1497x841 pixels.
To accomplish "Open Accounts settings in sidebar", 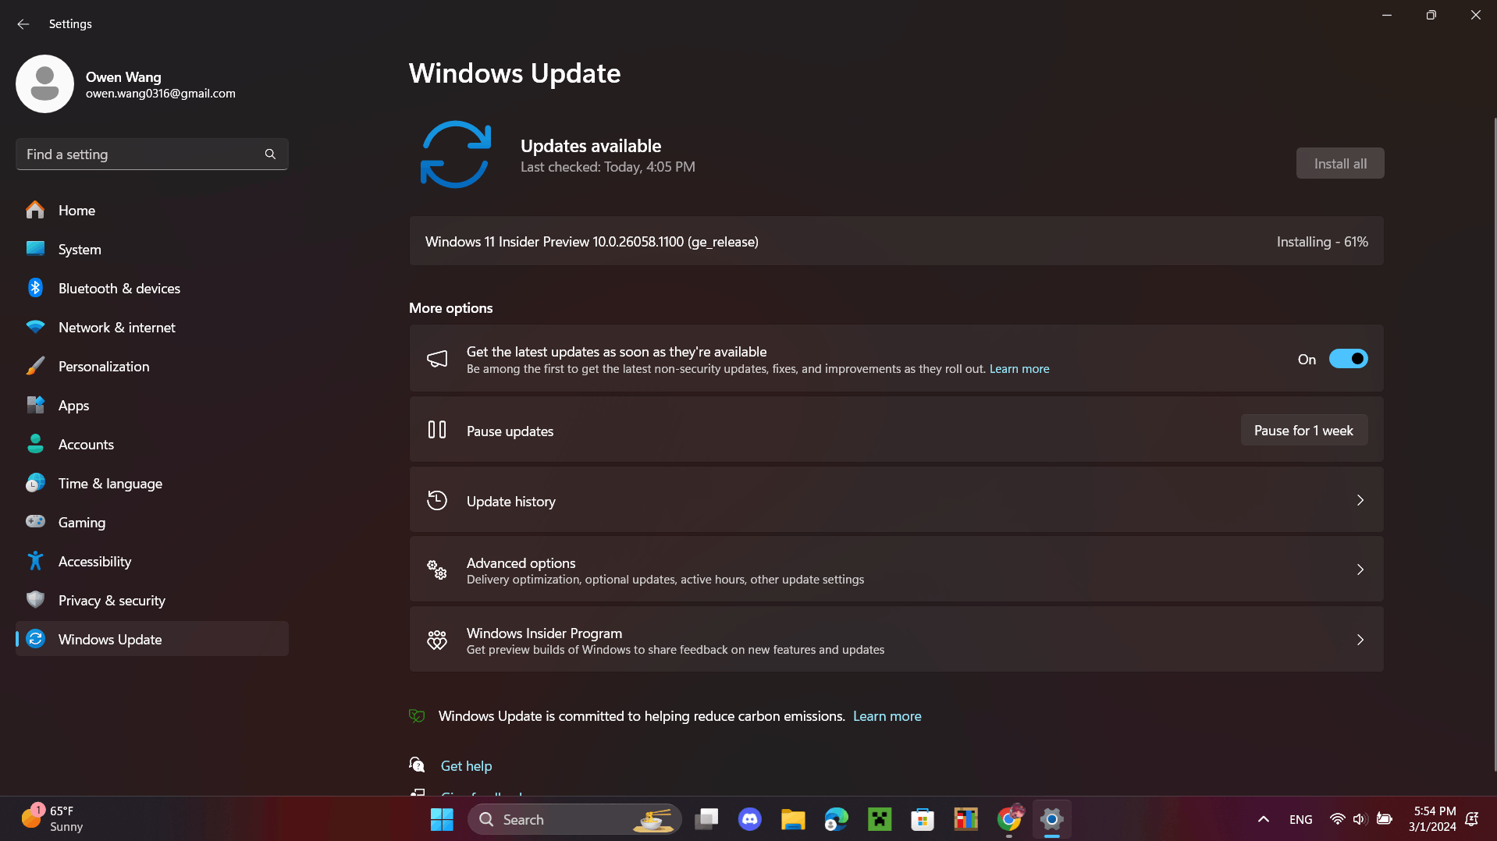I will click(x=86, y=444).
